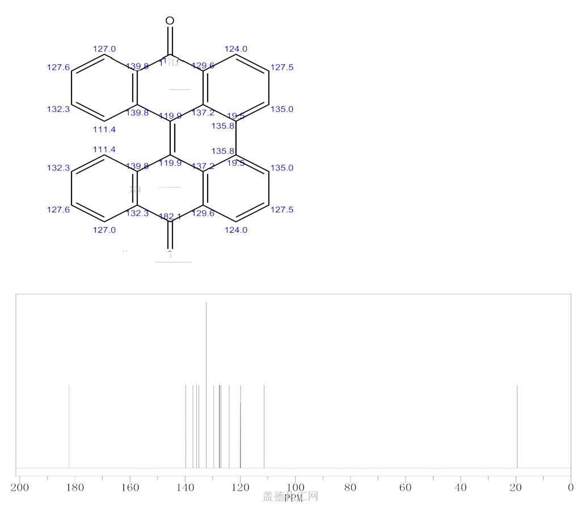Click the spectrum peak near 111 ppm
The height and width of the screenshot is (511, 581).
pyautogui.click(x=264, y=426)
